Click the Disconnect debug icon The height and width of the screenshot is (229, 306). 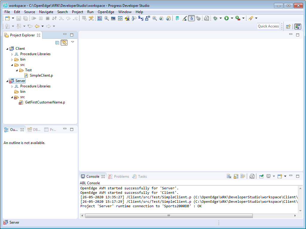coord(54,18)
